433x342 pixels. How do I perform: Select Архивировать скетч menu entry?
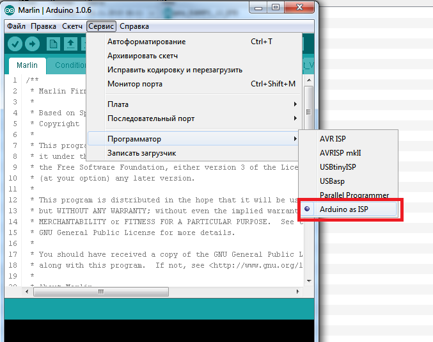[x=194, y=56]
